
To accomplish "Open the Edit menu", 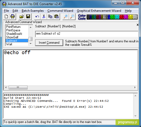I will [15, 11].
